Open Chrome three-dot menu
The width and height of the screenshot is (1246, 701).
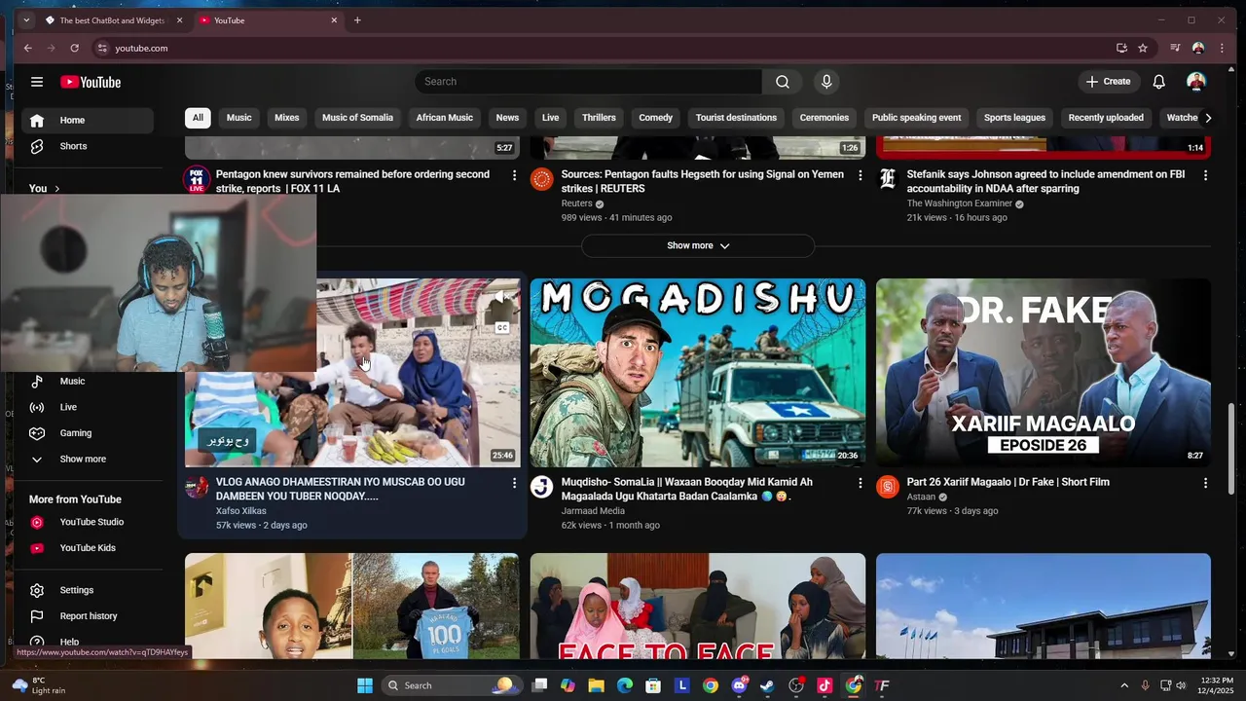pyautogui.click(x=1222, y=48)
